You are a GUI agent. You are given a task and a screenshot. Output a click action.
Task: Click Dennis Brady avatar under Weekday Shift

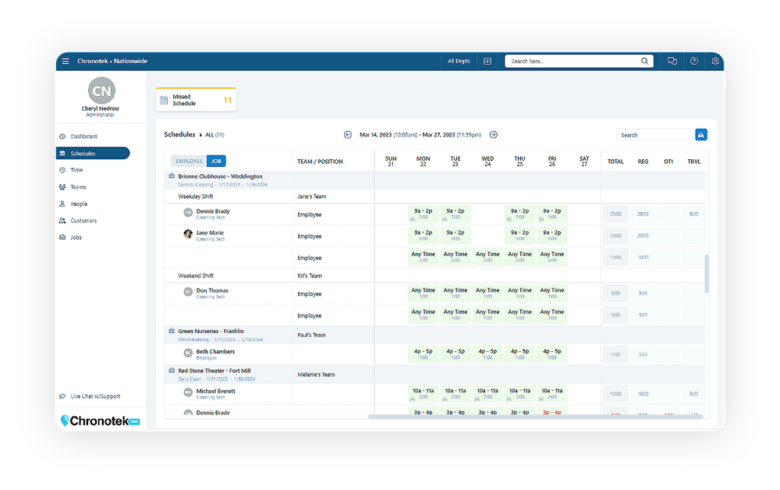point(188,212)
